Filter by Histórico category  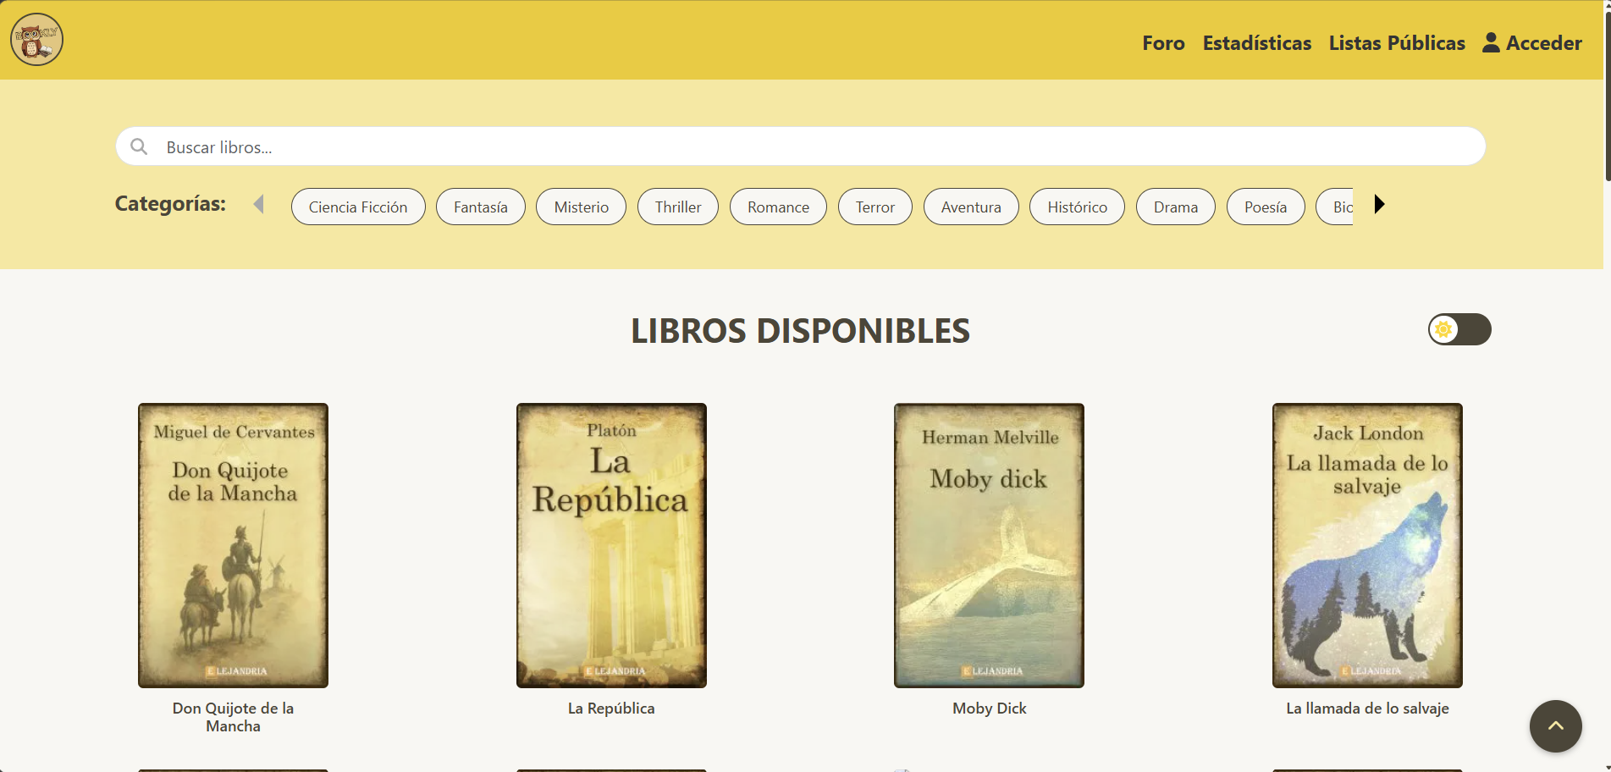(x=1077, y=207)
